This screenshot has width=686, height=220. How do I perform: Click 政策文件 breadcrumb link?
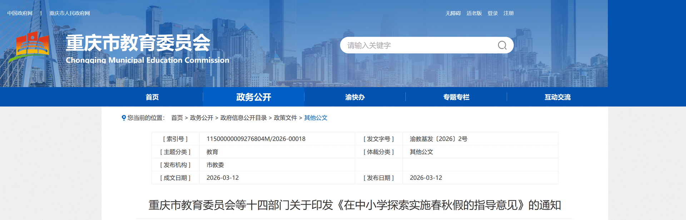click(x=285, y=118)
